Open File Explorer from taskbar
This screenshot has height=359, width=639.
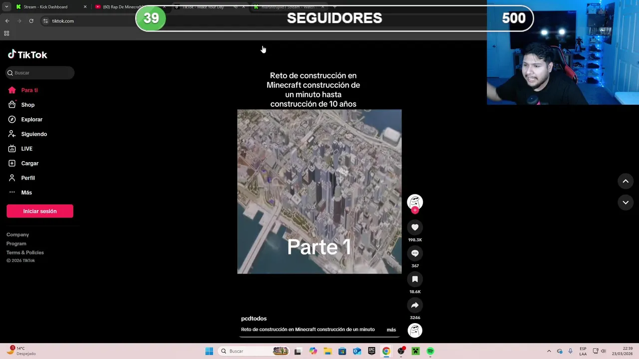[327, 351]
